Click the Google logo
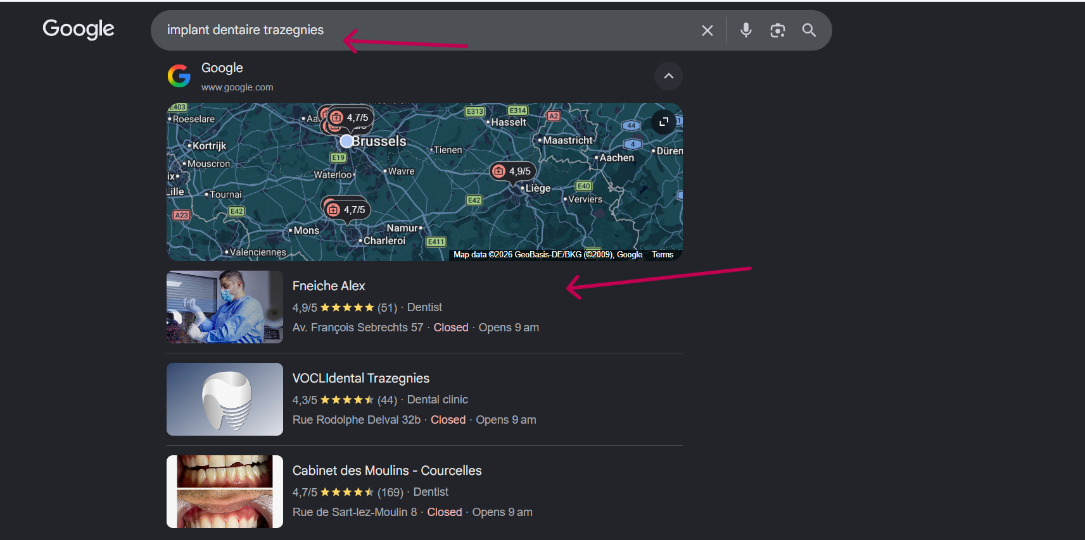 79,29
